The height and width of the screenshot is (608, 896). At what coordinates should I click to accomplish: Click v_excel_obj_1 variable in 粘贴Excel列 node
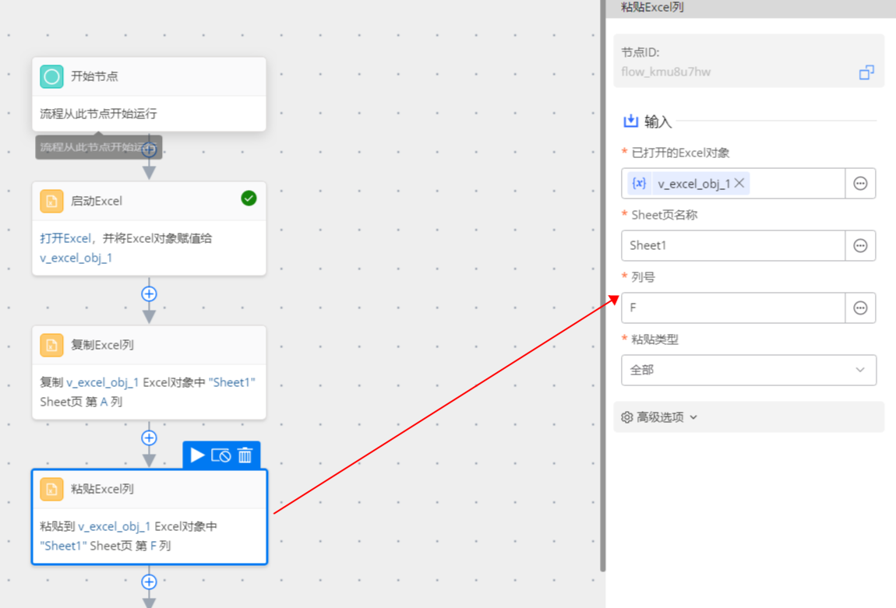click(115, 525)
